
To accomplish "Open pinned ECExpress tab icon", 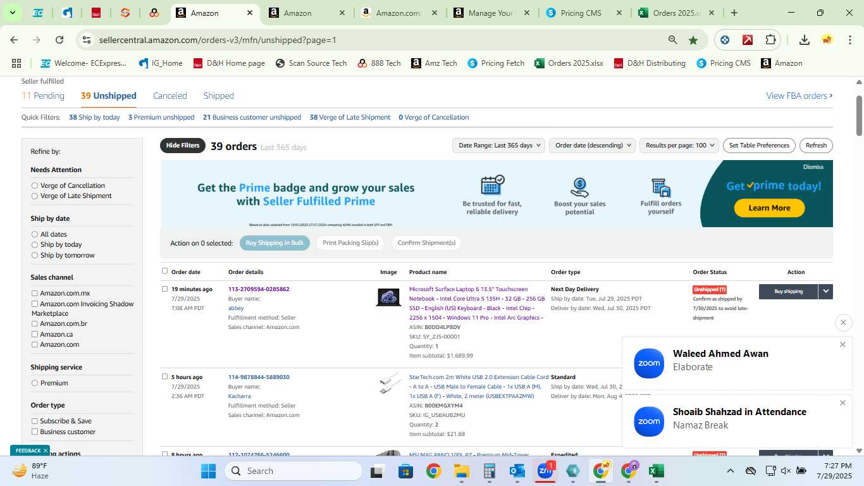I will (38, 13).
